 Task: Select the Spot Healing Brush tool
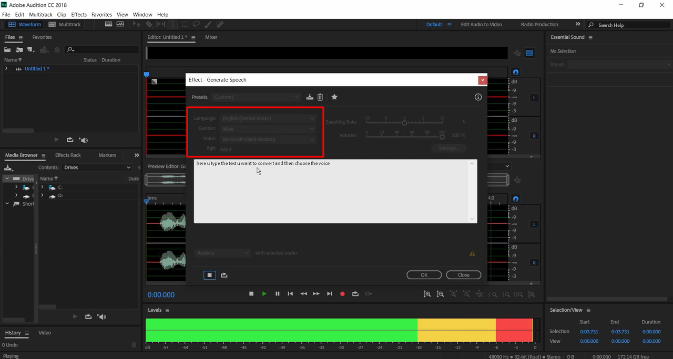(220, 25)
